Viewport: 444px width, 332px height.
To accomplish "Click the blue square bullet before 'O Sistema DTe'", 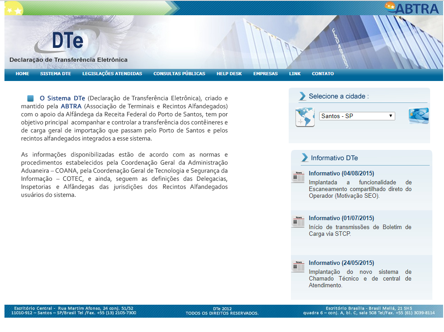I will [30, 98].
